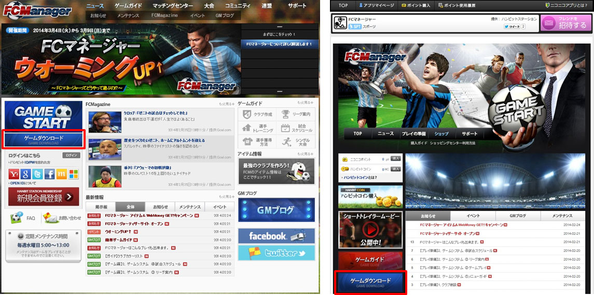Log in with the Facebook icon
The height and width of the screenshot is (295, 594).
[50, 174]
